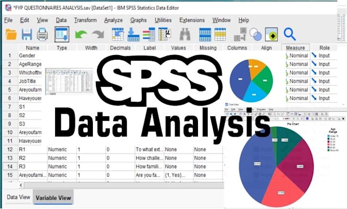Click the Decimals column header
Screen dimensions: 347x209
[x=120, y=48]
